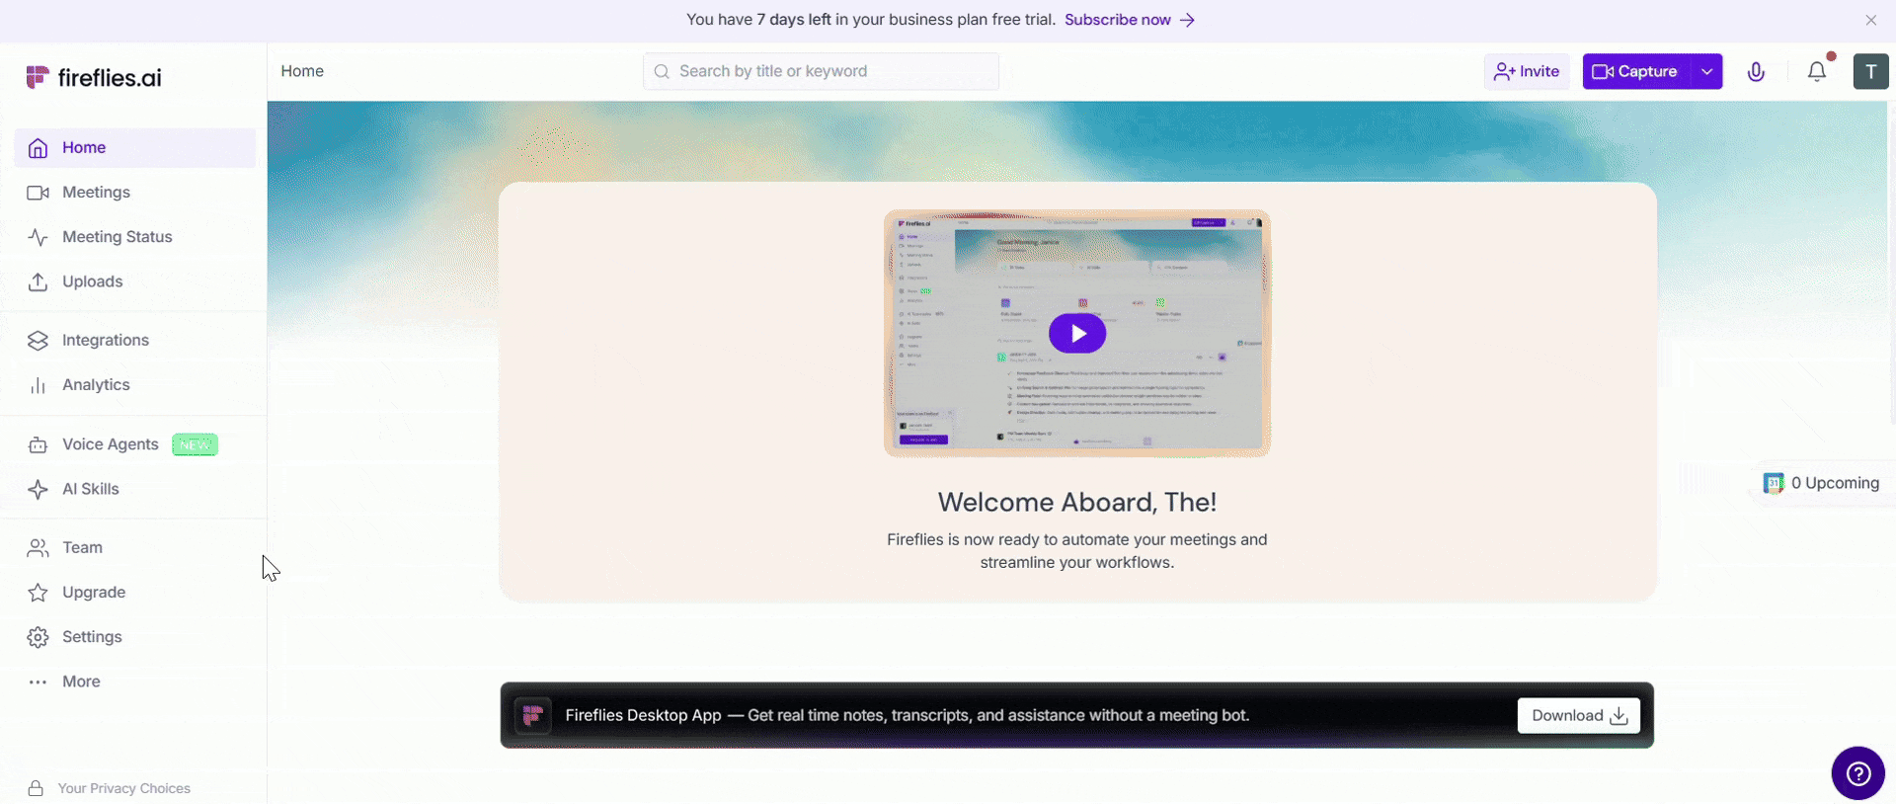
Task: Open the Team page
Action: pos(134,547)
